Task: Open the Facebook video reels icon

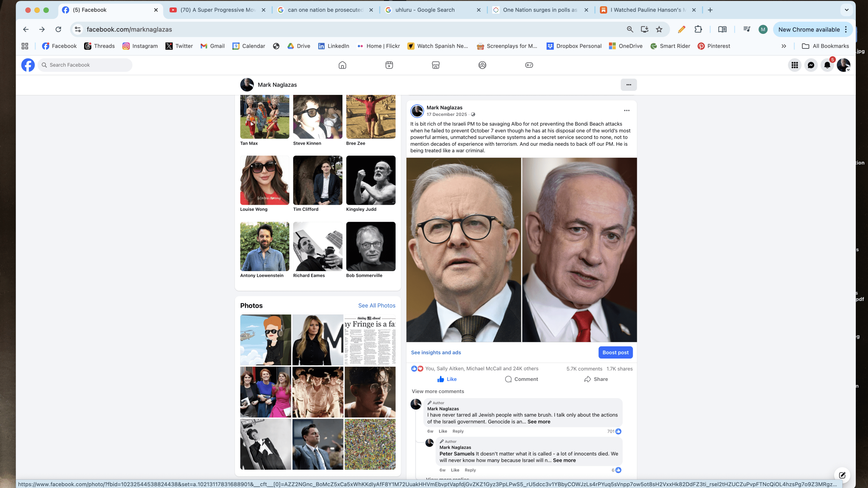Action: 389,65
